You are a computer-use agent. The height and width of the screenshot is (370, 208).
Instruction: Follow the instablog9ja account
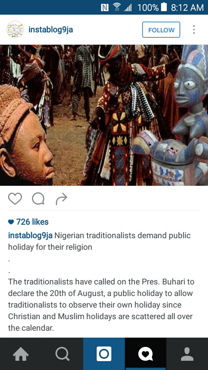click(x=161, y=30)
